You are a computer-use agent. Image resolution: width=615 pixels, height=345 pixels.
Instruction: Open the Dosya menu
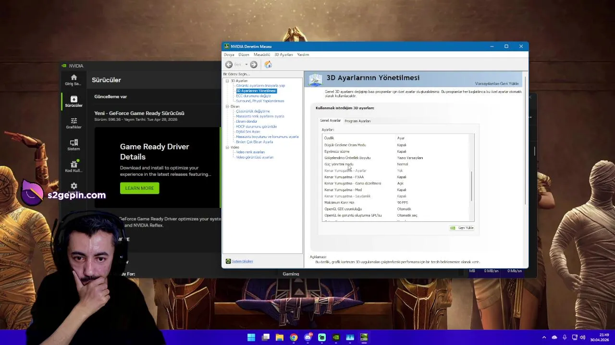(x=229, y=55)
